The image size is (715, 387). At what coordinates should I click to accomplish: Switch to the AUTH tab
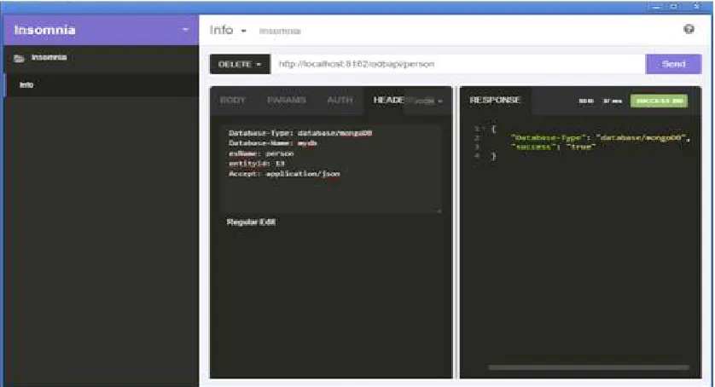[340, 100]
